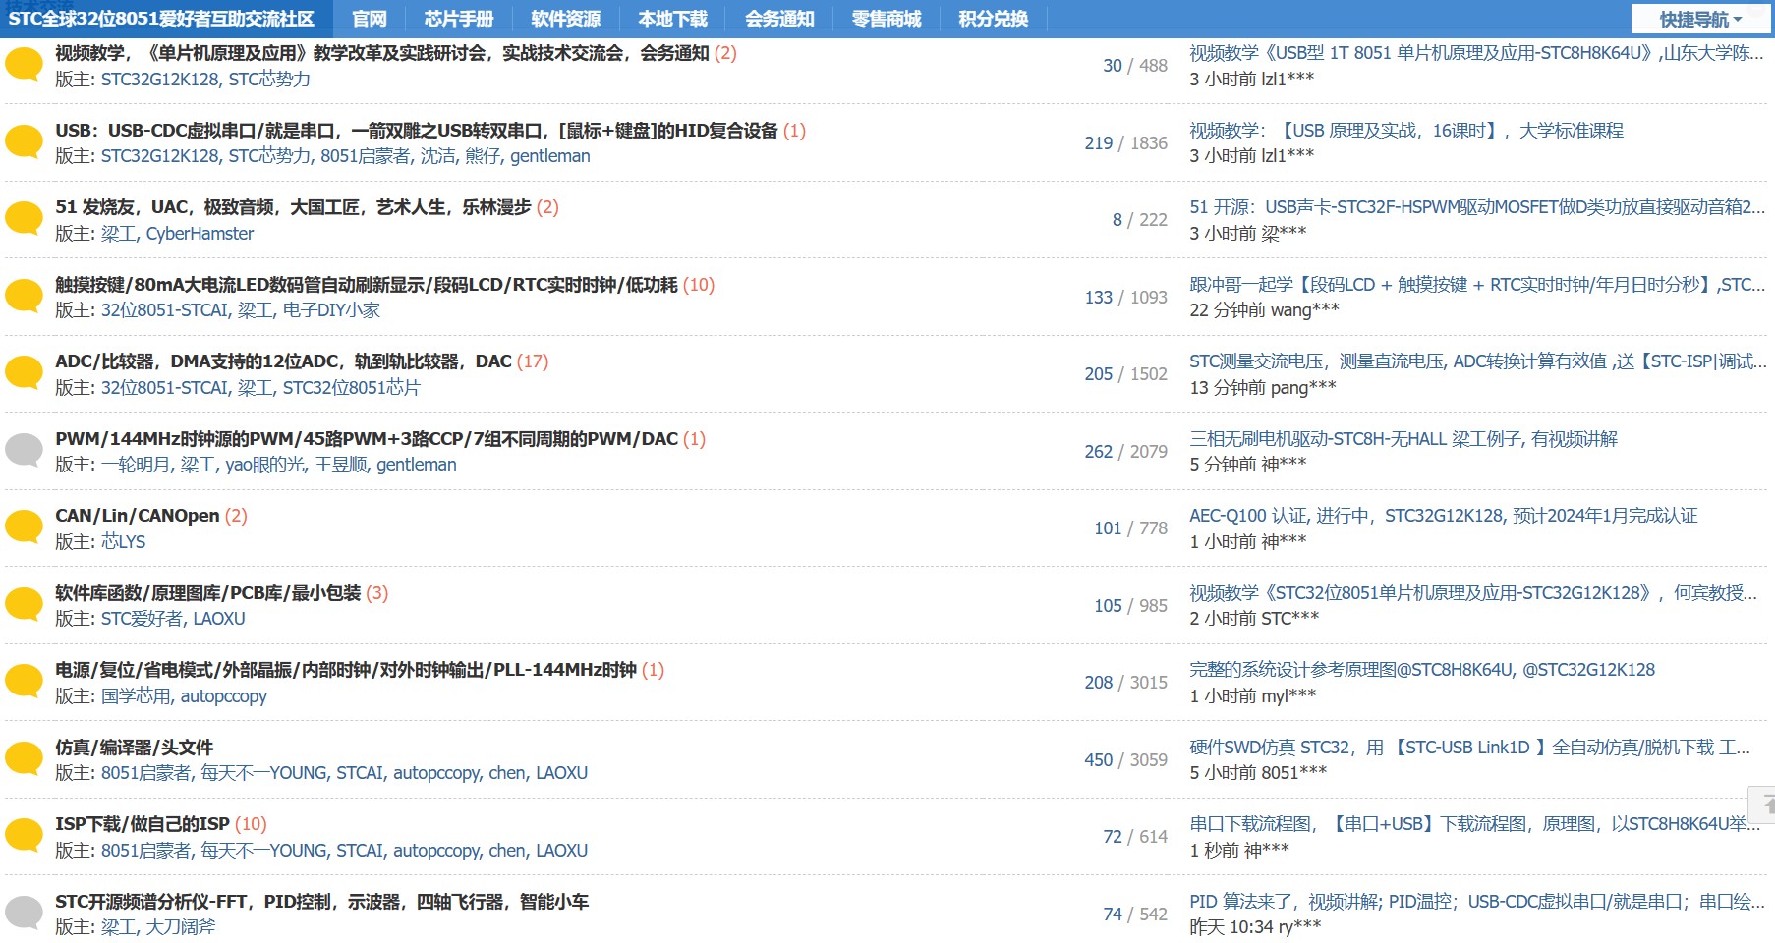The height and width of the screenshot is (943, 1775).
Task: Open last post 三相无刷电机驱动-STC8H-无HALL
Action: (1403, 439)
